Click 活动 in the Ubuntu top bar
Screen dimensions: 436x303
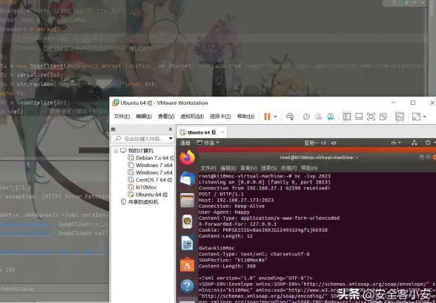pos(185,143)
